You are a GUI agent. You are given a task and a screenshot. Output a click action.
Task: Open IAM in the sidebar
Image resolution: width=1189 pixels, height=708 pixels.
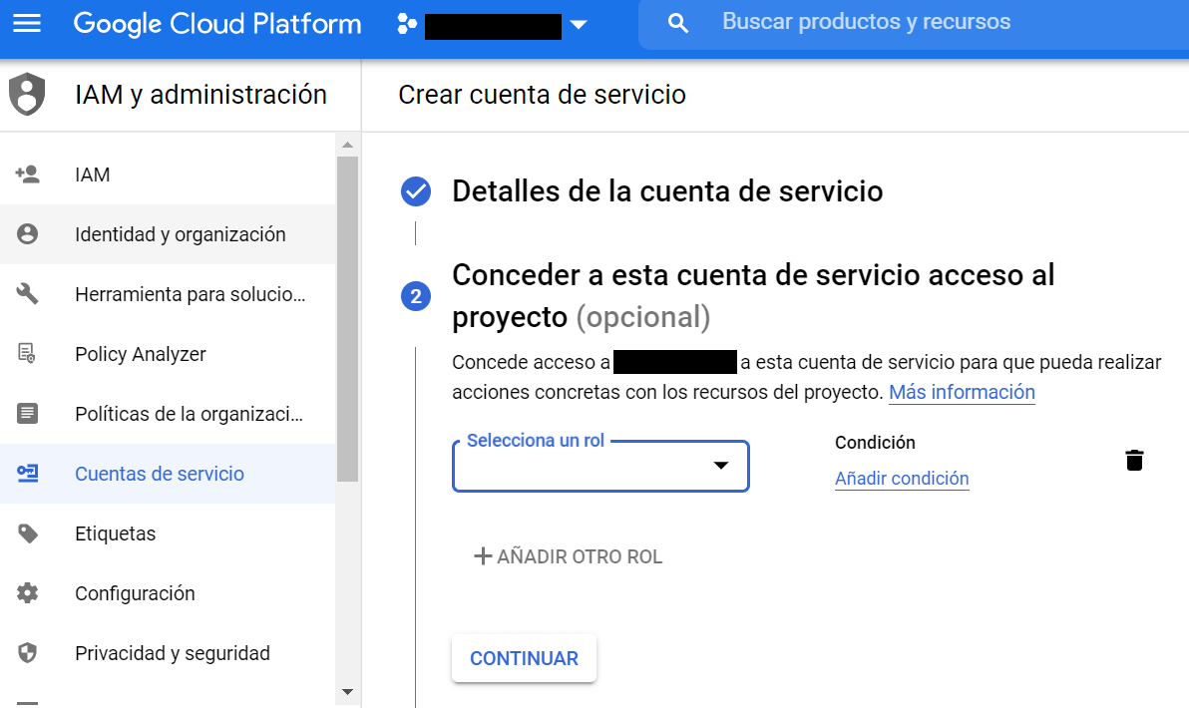coord(168,175)
